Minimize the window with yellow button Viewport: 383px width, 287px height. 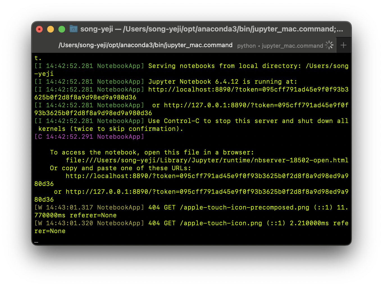click(x=51, y=29)
